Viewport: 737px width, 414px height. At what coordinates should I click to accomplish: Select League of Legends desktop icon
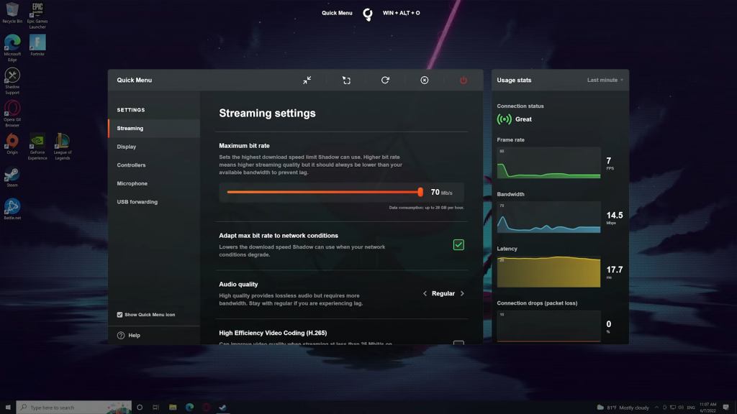click(62, 147)
